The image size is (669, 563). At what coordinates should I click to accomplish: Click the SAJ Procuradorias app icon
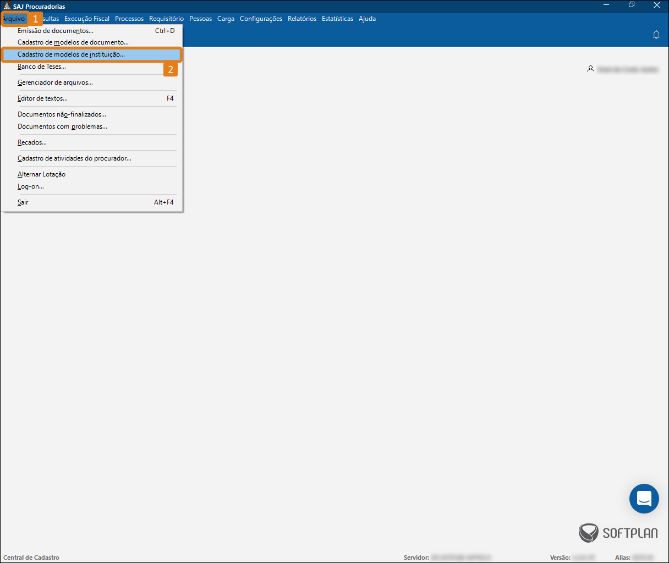point(7,6)
